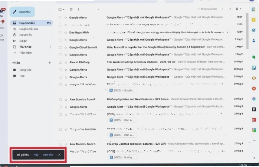
Task: Open the Google Cloud Security Summit email
Action: 151,47
